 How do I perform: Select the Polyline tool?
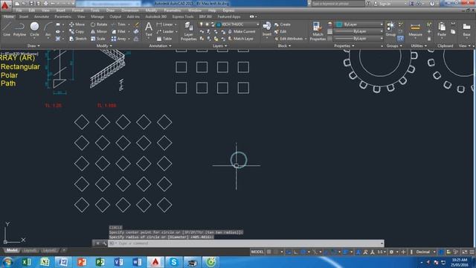pyautogui.click(x=20, y=29)
